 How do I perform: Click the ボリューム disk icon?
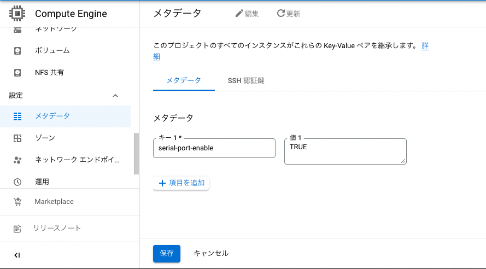(x=17, y=50)
